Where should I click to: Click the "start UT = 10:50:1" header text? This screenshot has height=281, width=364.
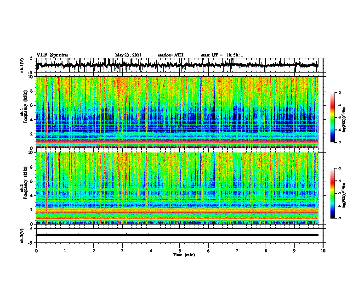[222, 55]
